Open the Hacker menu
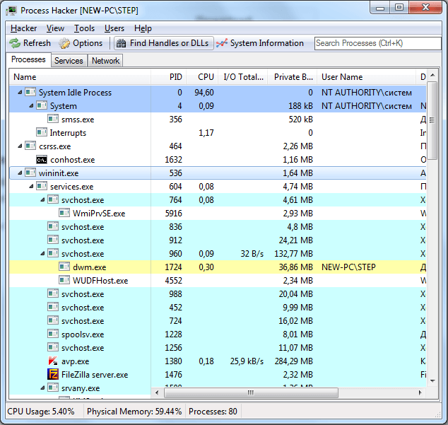 tap(24, 28)
